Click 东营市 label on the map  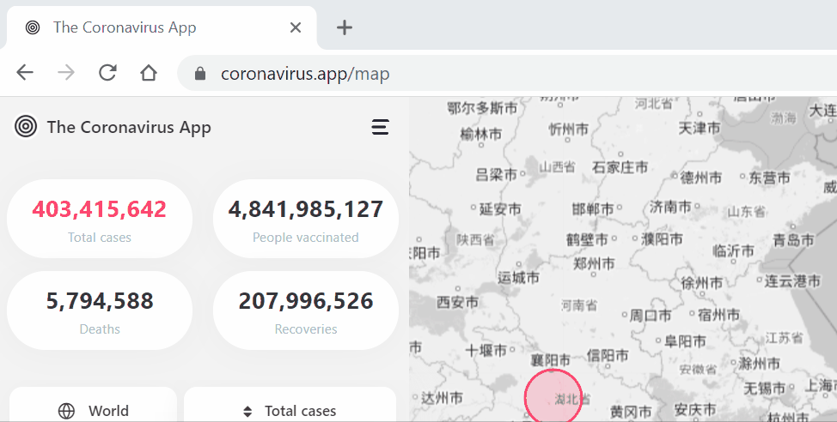[x=769, y=178]
